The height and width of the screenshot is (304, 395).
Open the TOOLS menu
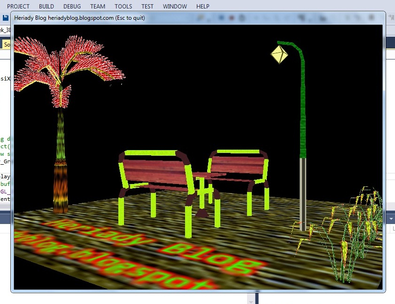(x=123, y=6)
